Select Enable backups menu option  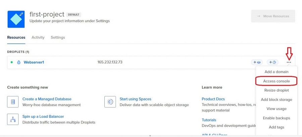point(276,118)
